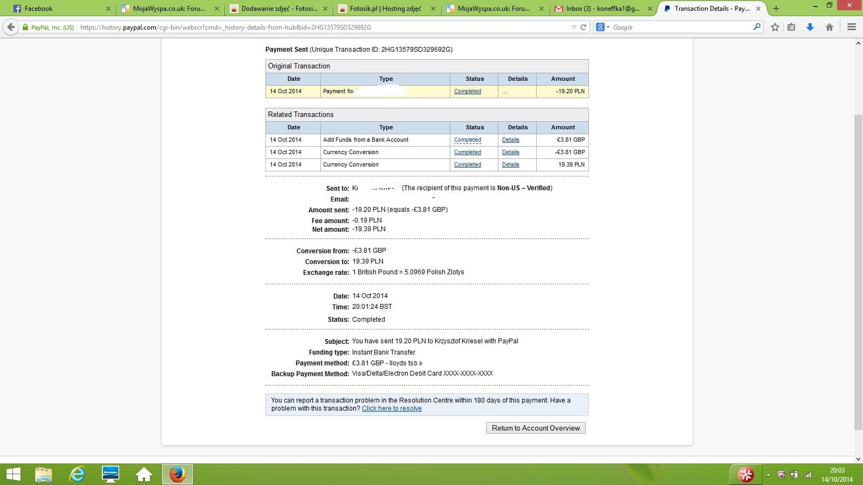The height and width of the screenshot is (485, 863).
Task: Click the search magnifier icon
Action: click(757, 27)
